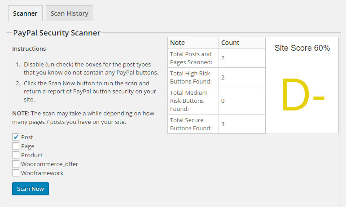Check the Woocommerce_offer checkbox
The image size is (346, 207).
16,164
